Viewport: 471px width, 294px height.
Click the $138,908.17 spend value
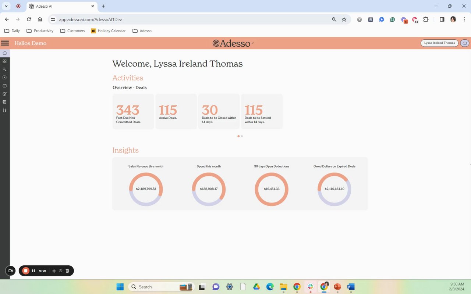(x=209, y=189)
